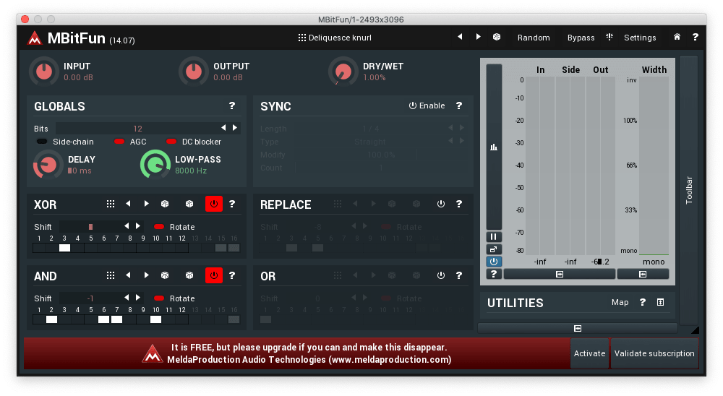Increase Bits value with right arrow
The width and height of the screenshot is (723, 396).
(x=235, y=128)
